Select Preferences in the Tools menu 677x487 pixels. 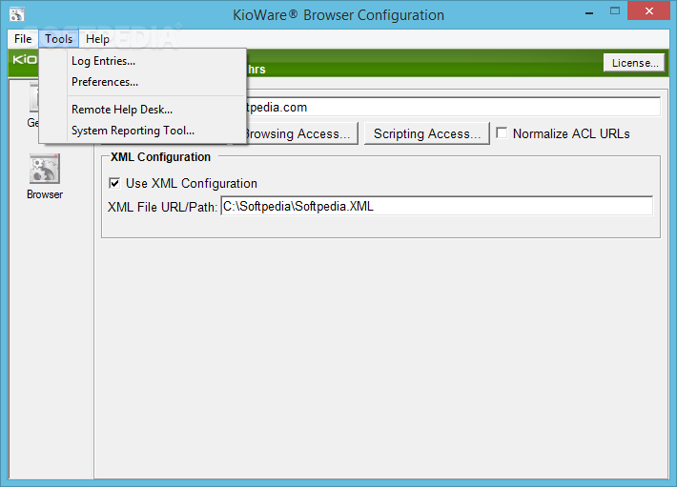coord(142,82)
